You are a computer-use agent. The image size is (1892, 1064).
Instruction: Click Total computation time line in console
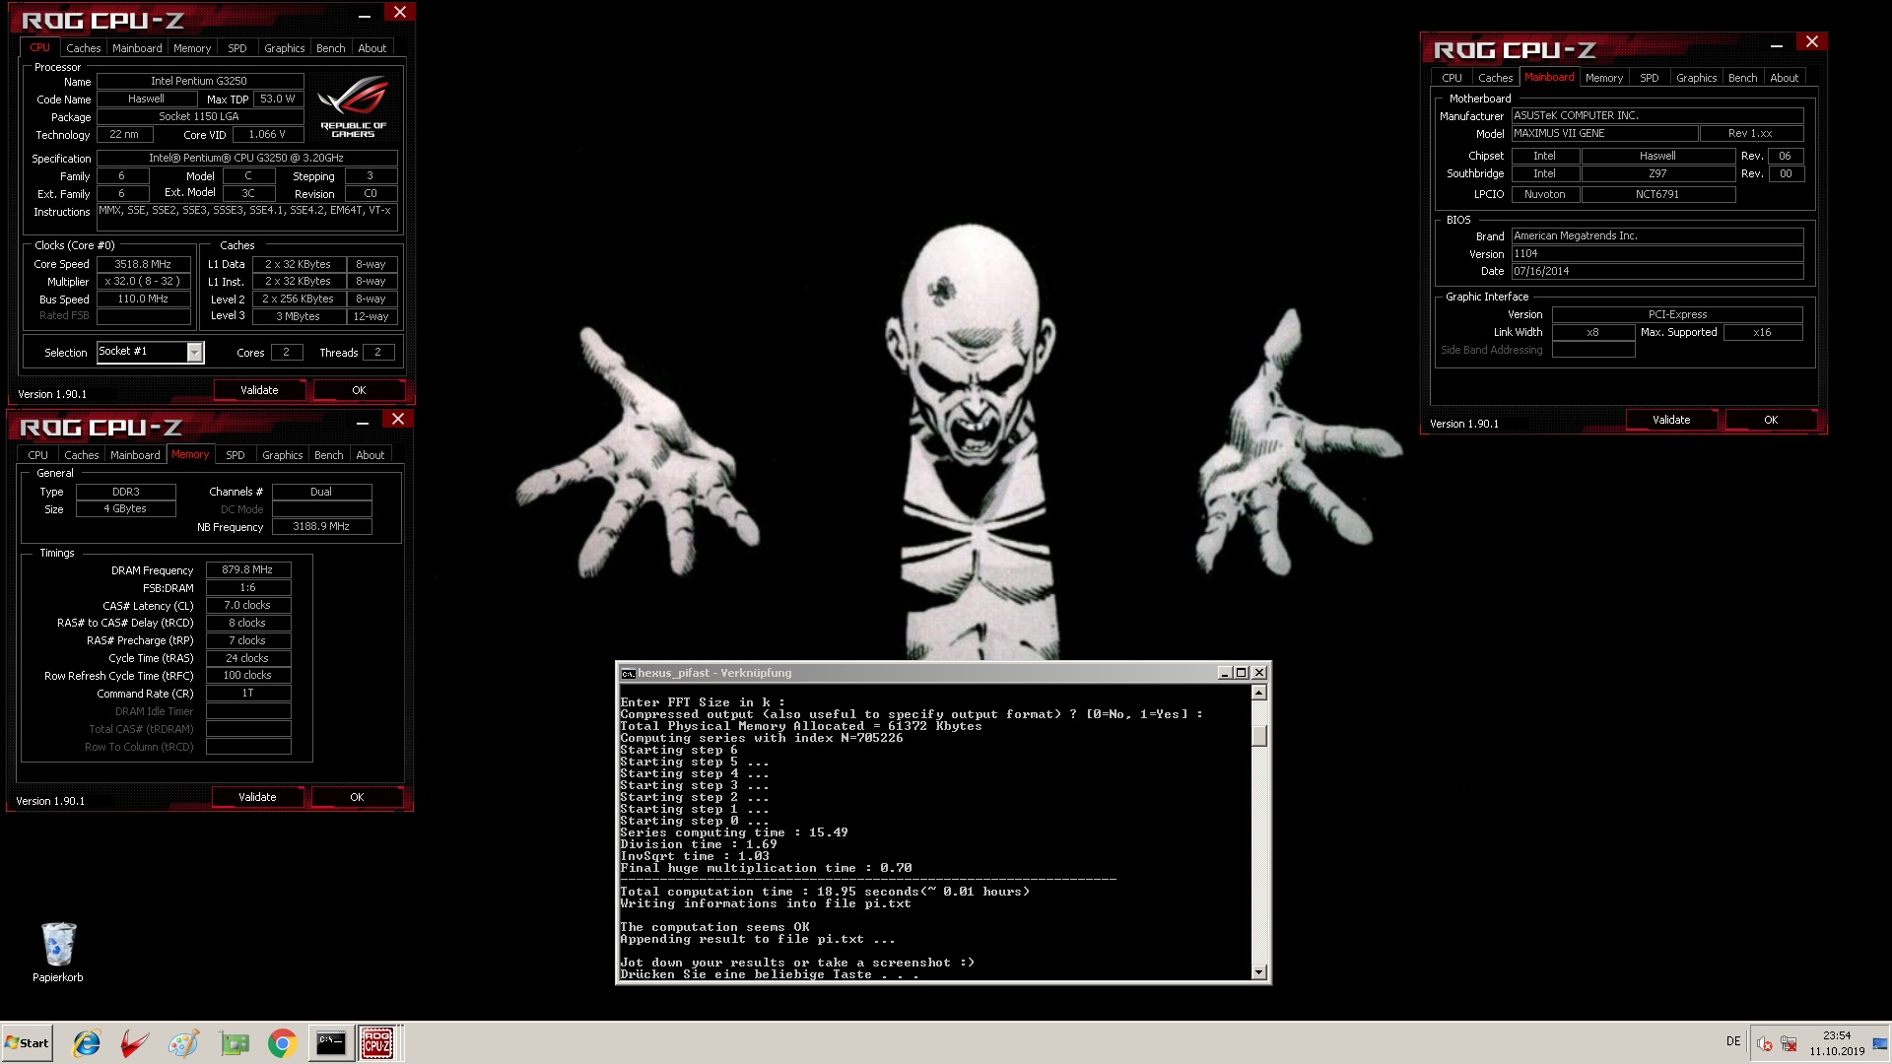[x=825, y=892]
